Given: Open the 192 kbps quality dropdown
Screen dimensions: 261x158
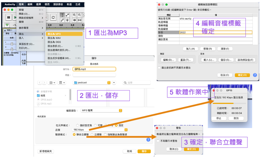Looking at the screenshot, I should click(x=100, y=129).
